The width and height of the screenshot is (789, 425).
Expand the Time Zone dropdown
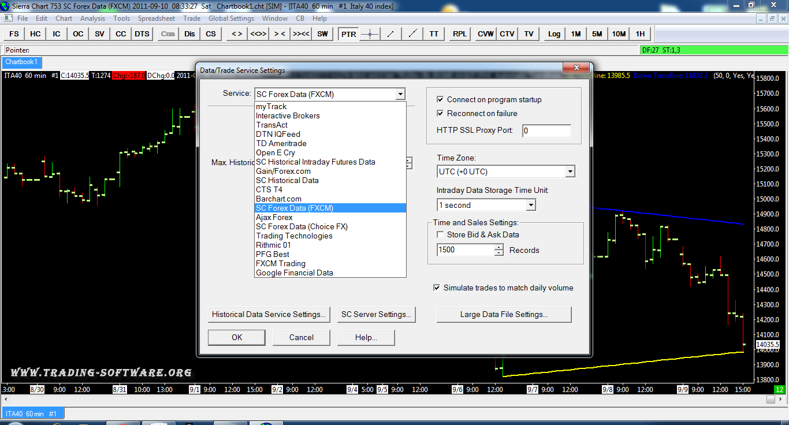tap(570, 172)
